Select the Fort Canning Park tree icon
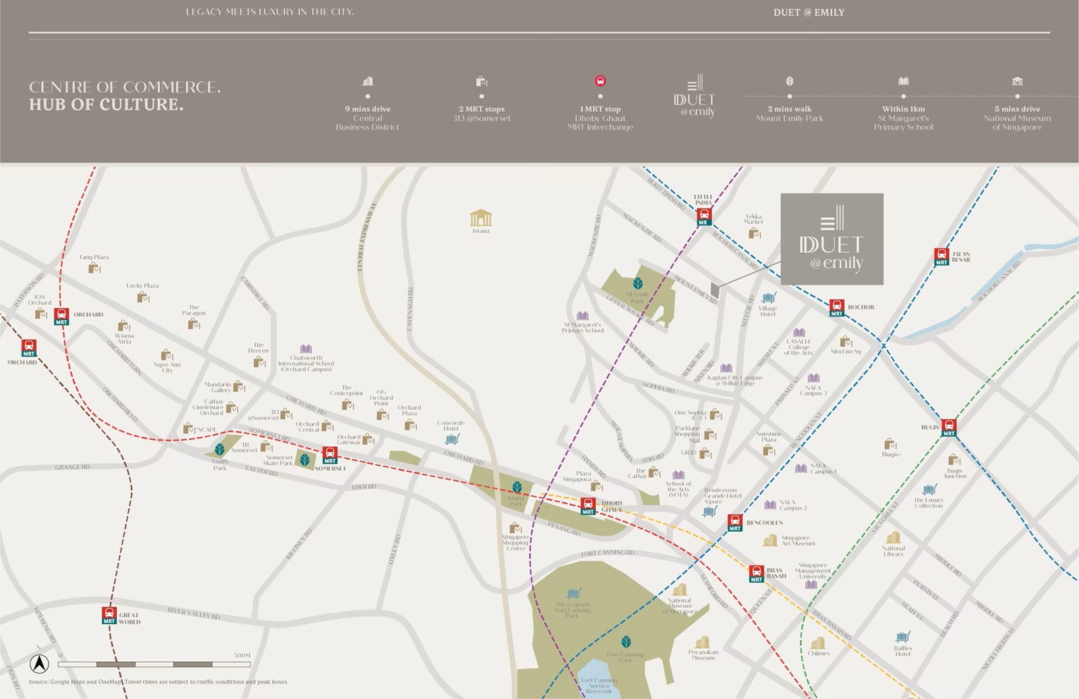 pos(626,642)
